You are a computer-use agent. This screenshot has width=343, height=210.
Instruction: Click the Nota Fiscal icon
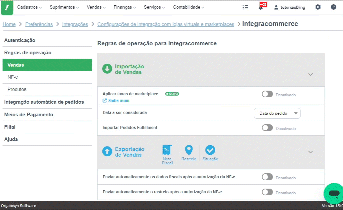point(167,150)
